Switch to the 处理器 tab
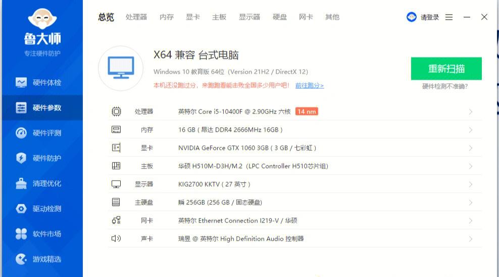Image resolution: width=499 pixels, height=277 pixels. coord(136,17)
